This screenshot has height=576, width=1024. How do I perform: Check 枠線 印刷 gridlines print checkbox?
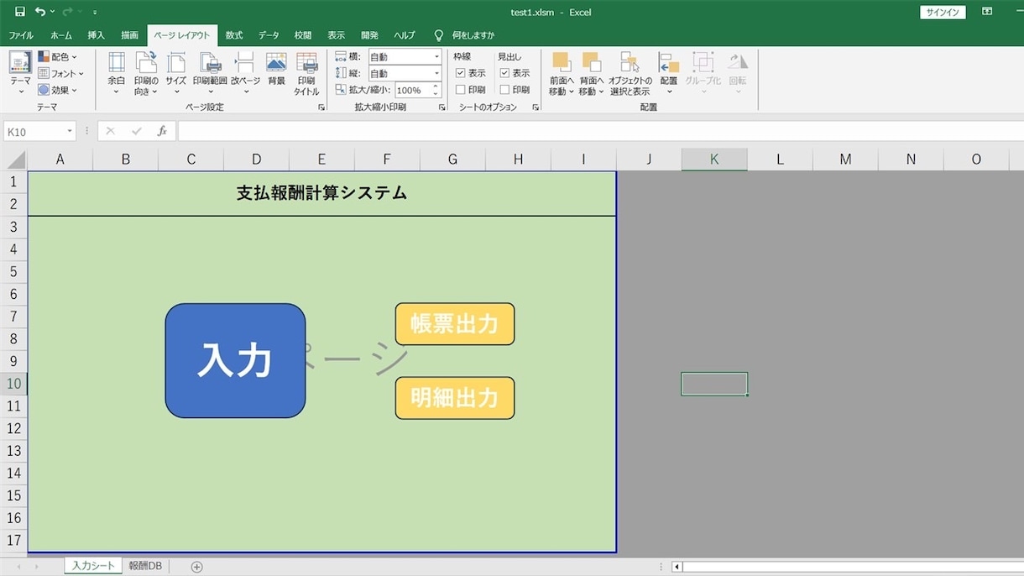pos(460,90)
